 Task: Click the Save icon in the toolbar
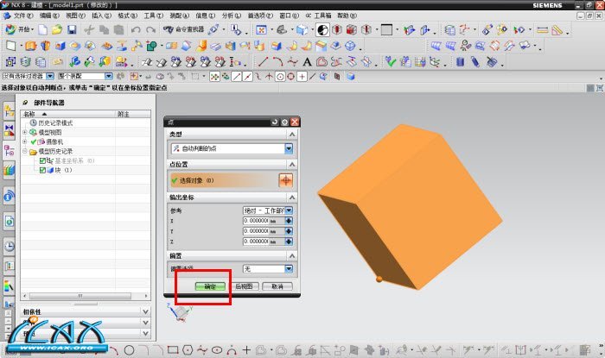[72, 30]
